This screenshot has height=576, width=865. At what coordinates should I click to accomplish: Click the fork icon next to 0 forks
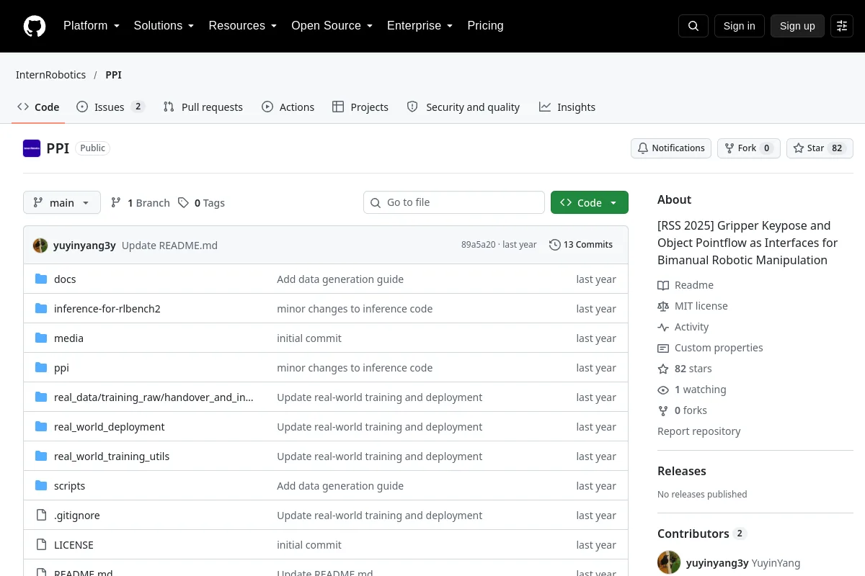663,410
